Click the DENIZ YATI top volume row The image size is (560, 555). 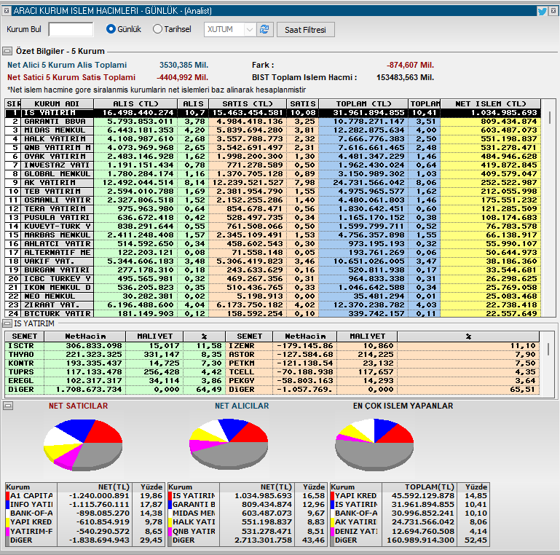pos(409,532)
